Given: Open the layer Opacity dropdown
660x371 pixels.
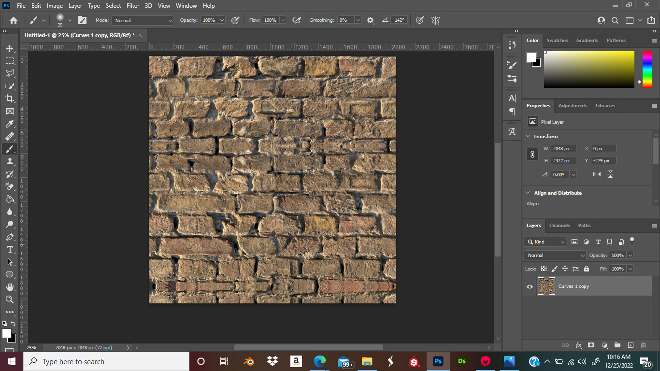Looking at the screenshot, I should pyautogui.click(x=630, y=255).
